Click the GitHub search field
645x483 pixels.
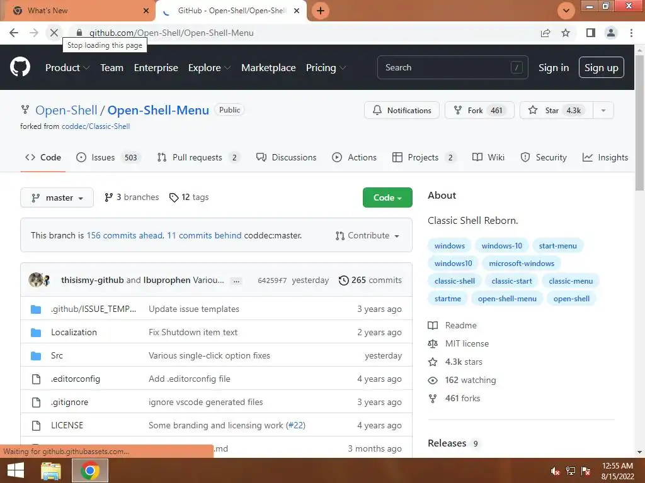pos(452,67)
